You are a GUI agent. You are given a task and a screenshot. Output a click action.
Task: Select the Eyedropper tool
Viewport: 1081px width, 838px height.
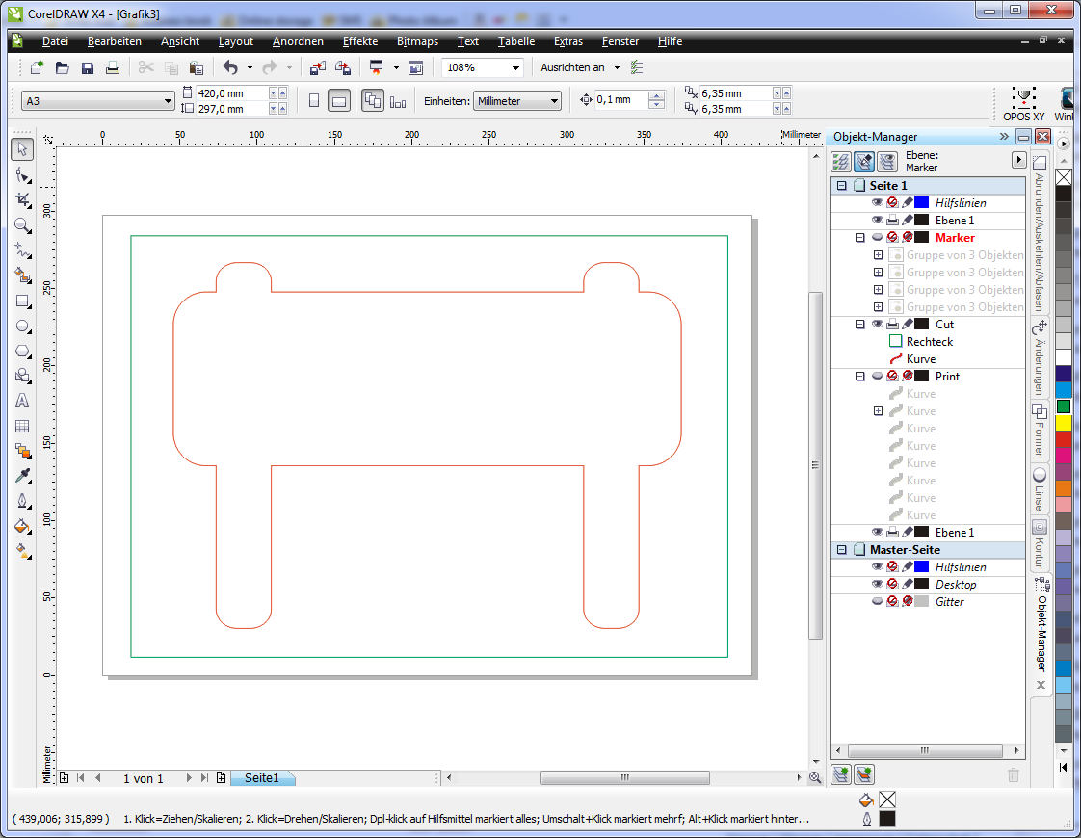23,476
